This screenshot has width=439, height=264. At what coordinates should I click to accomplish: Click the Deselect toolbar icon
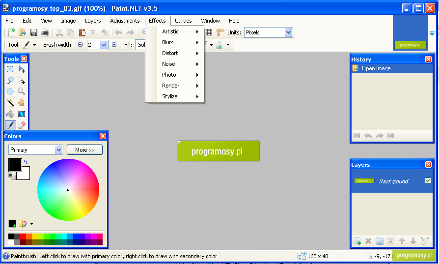click(x=105, y=32)
